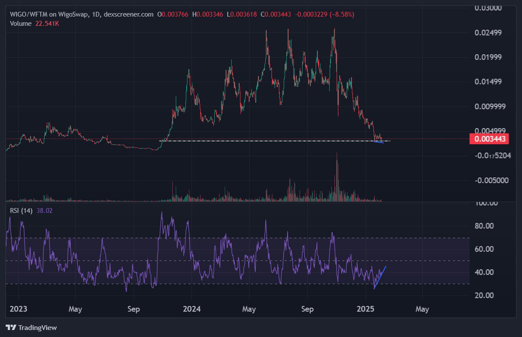Image resolution: width=522 pixels, height=337 pixels.
Task: Select the Volume 22.541K indicator label
Action: coord(34,24)
